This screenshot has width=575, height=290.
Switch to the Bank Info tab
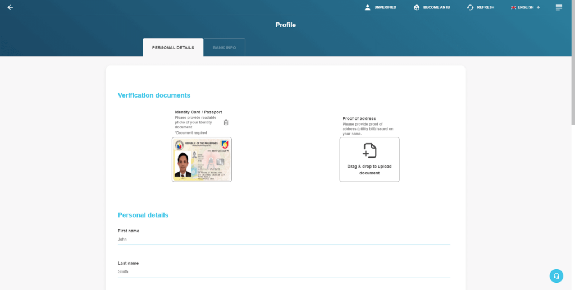point(224,48)
